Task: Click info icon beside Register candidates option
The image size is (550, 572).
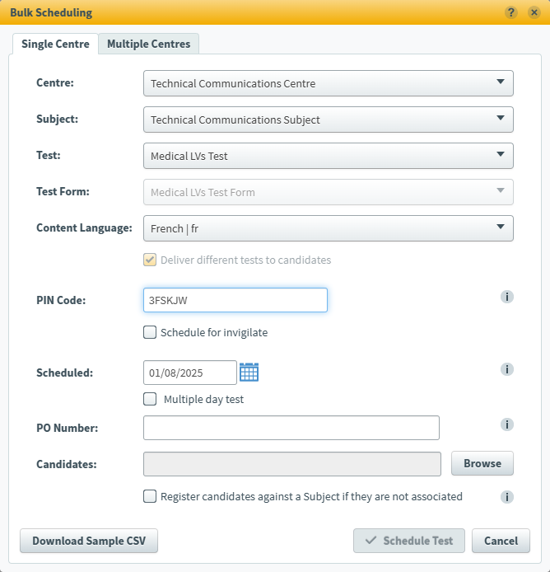Action: pos(507,497)
